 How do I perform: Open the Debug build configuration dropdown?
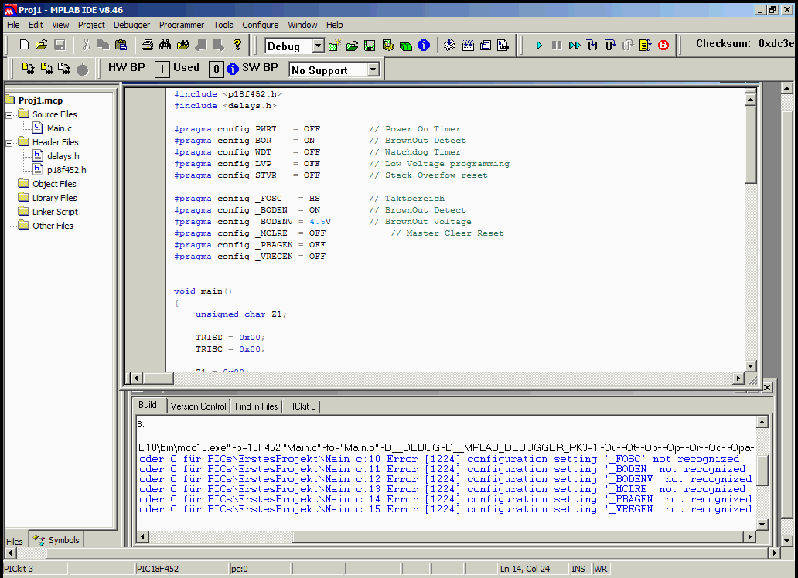tap(318, 46)
